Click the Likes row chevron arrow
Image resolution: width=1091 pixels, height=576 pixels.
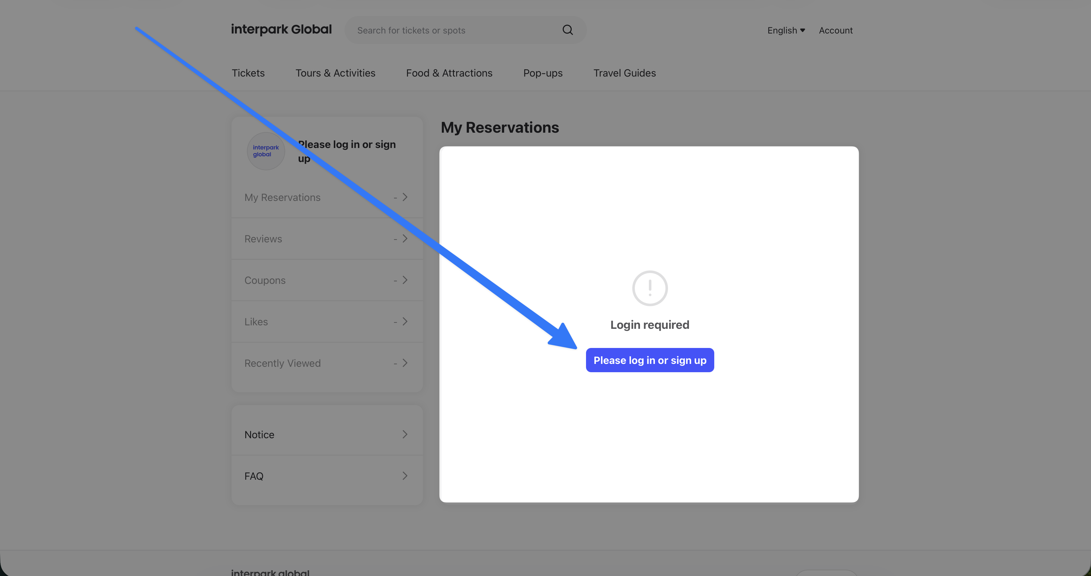(x=405, y=322)
